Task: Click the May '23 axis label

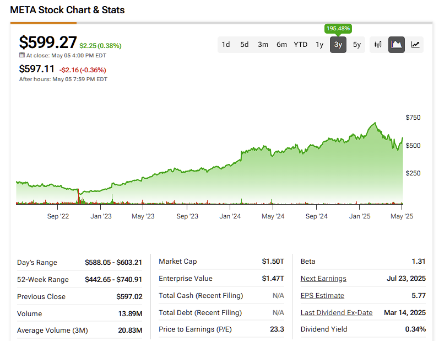Action: (143, 216)
